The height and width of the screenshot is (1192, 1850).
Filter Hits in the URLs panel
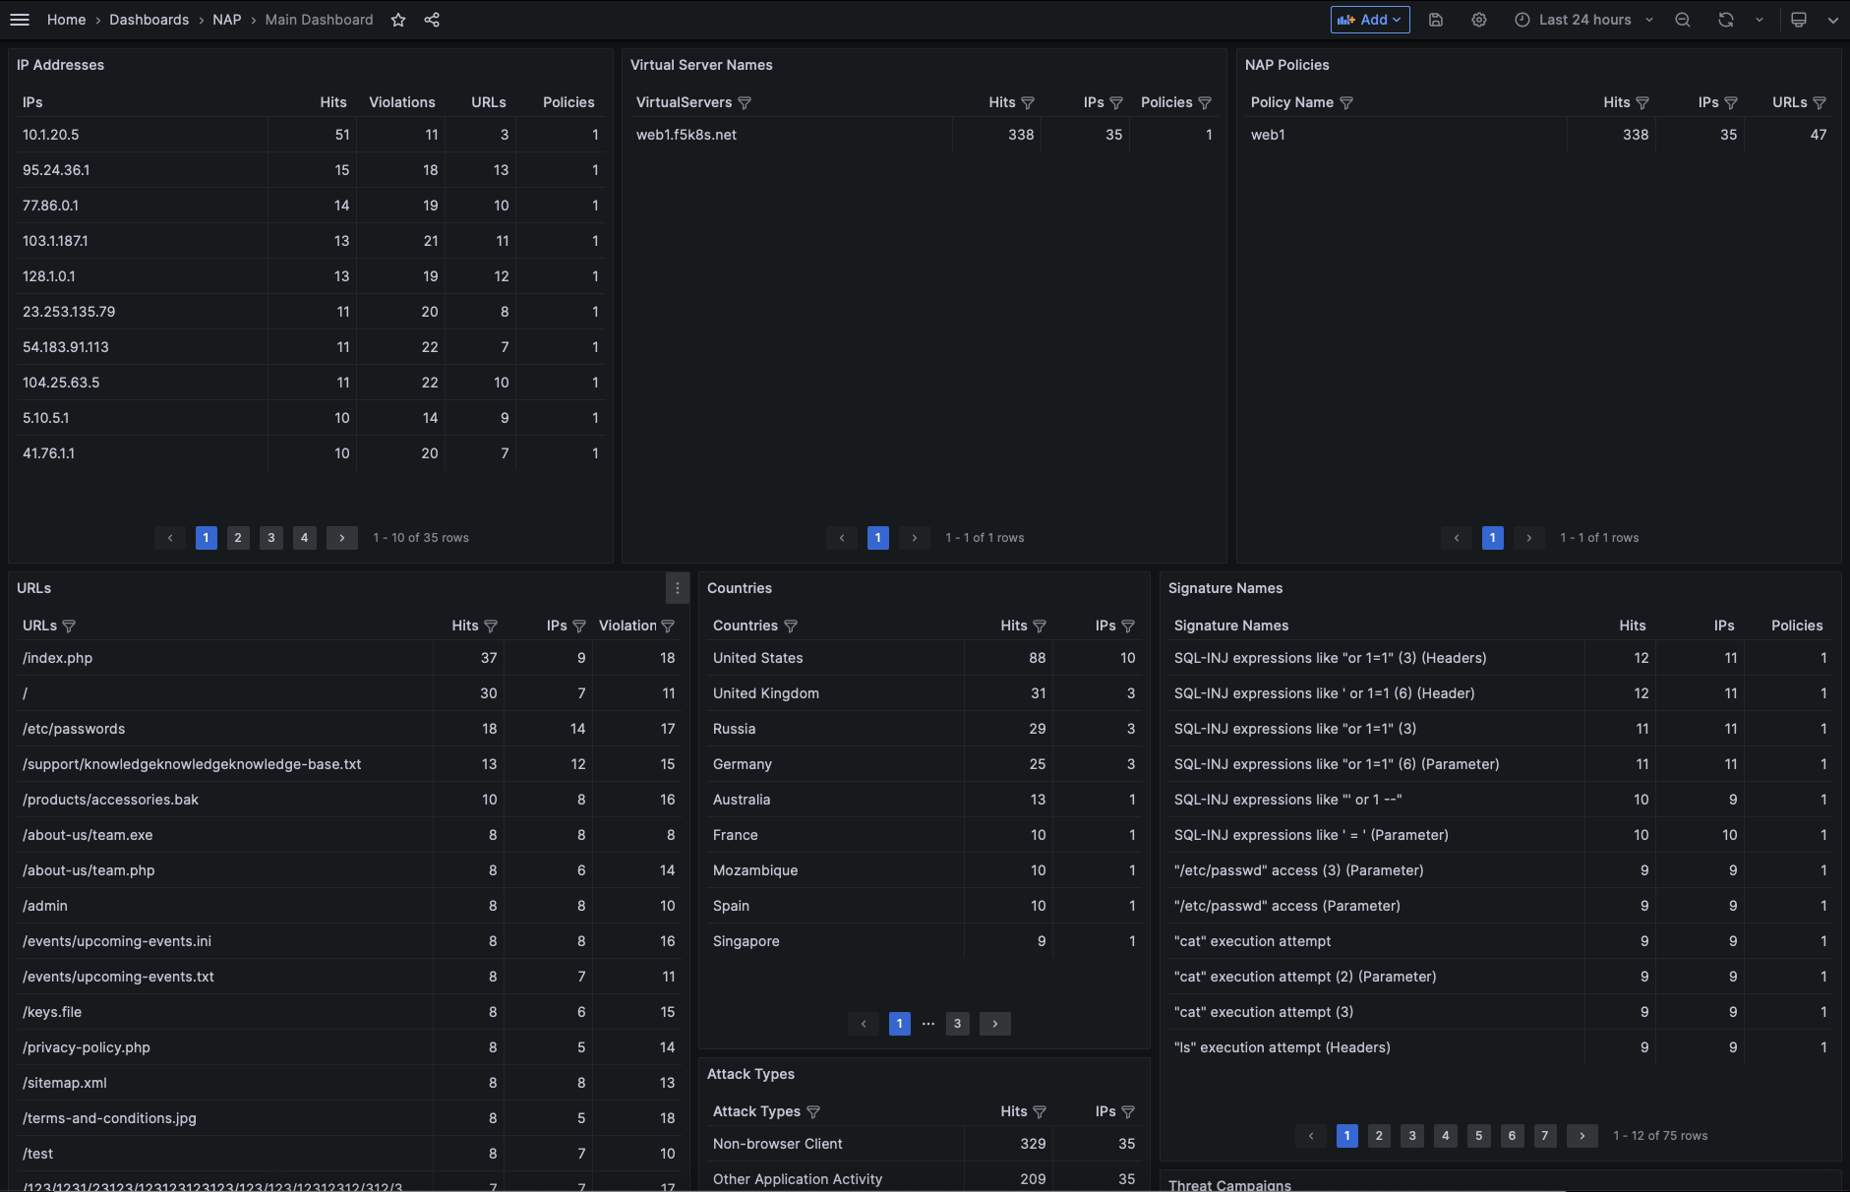pos(491,626)
